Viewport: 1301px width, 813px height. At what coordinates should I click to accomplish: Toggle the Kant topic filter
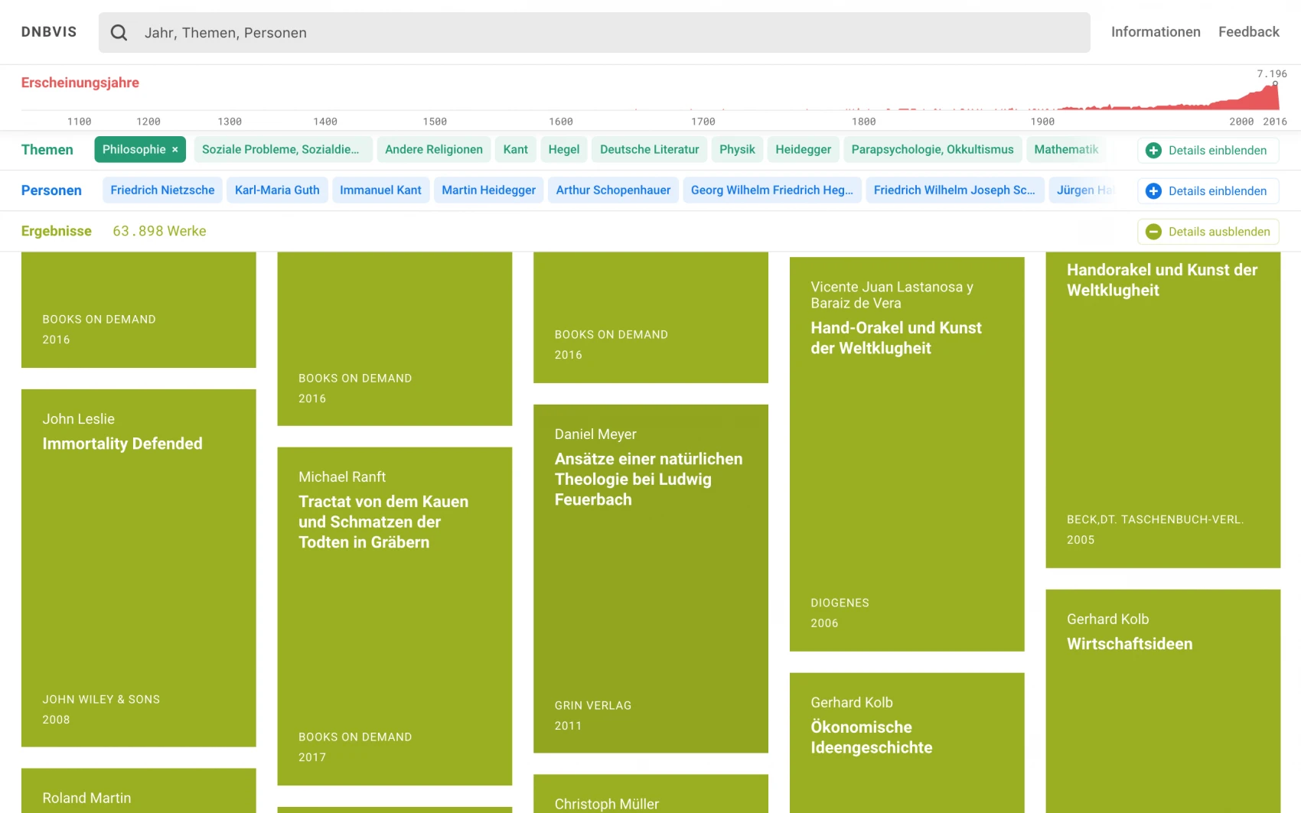[x=515, y=150]
